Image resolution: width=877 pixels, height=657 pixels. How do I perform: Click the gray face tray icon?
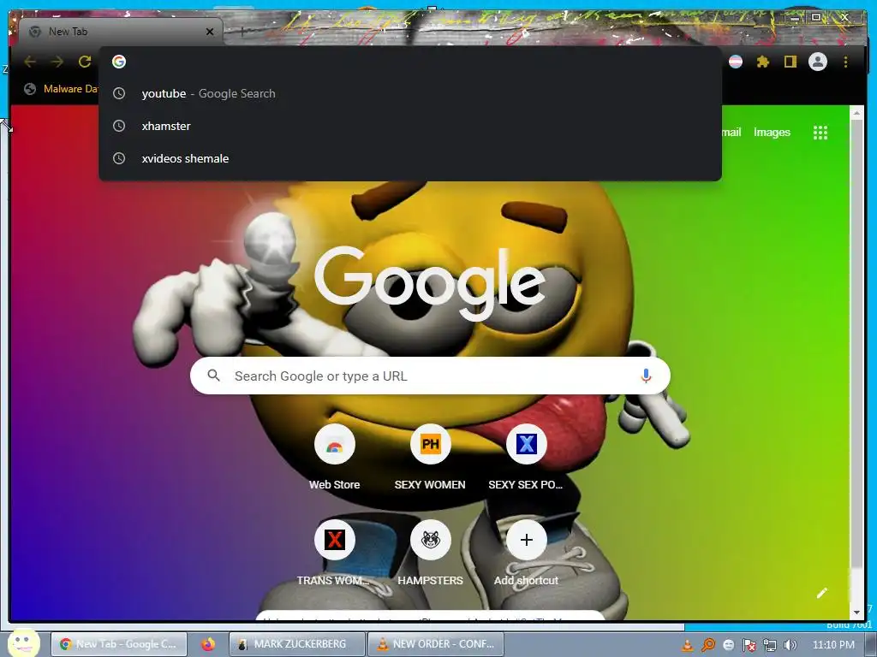[728, 645]
